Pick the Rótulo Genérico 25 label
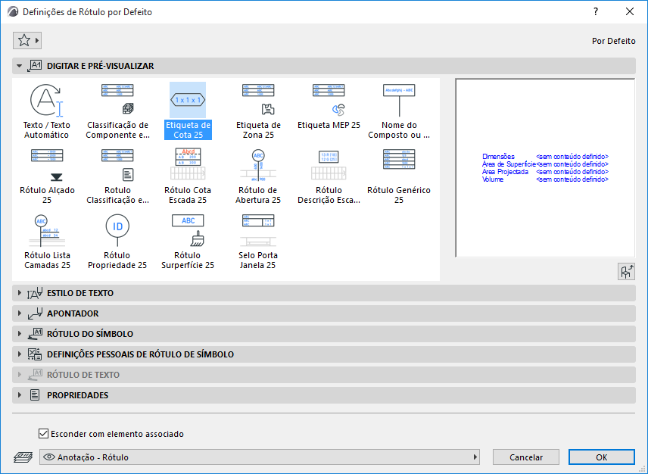 (x=399, y=176)
